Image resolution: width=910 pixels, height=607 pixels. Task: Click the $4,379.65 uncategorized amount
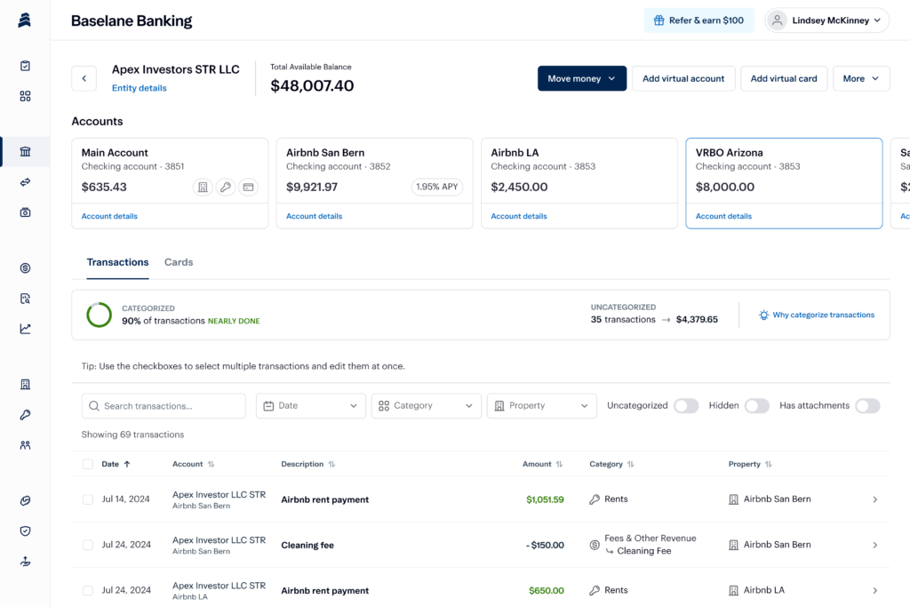[x=697, y=319]
